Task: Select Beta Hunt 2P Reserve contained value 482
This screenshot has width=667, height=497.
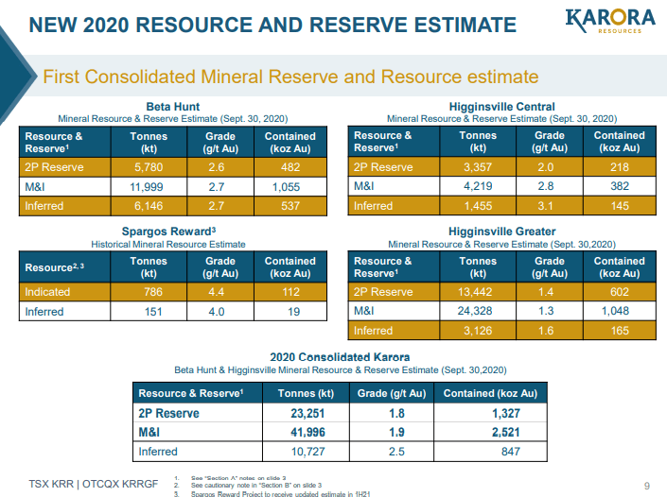Action: 290,167
